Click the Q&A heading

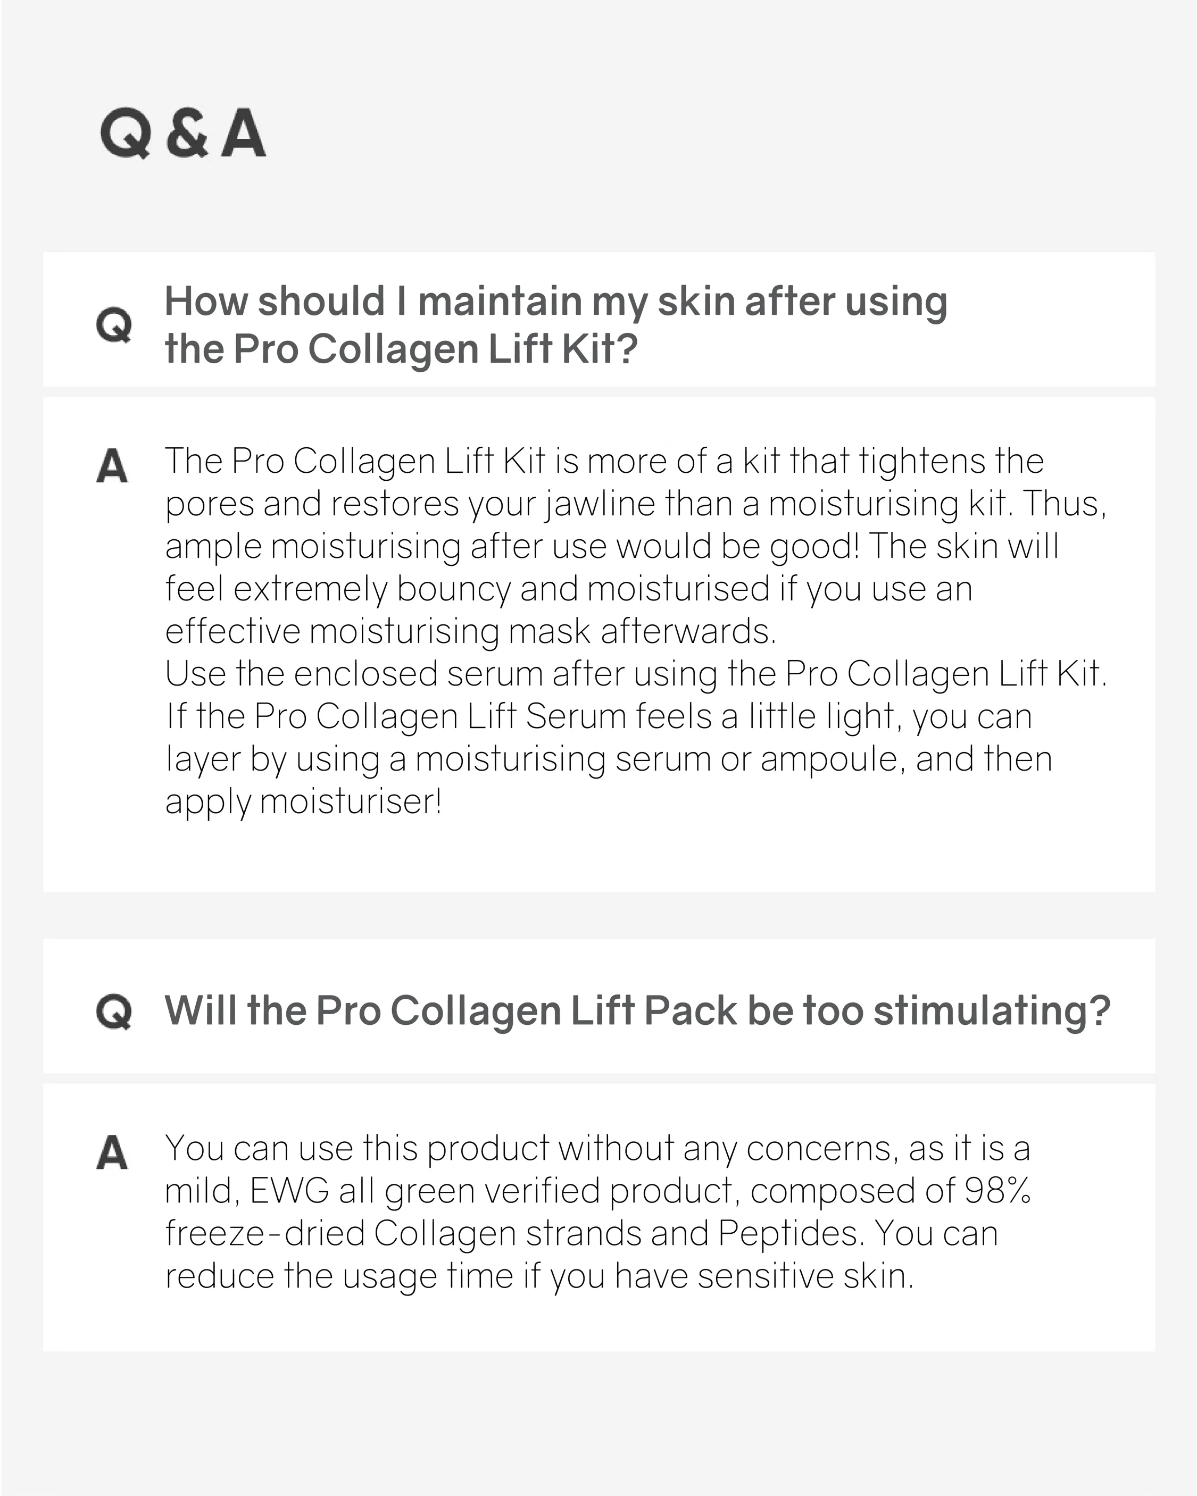point(182,132)
